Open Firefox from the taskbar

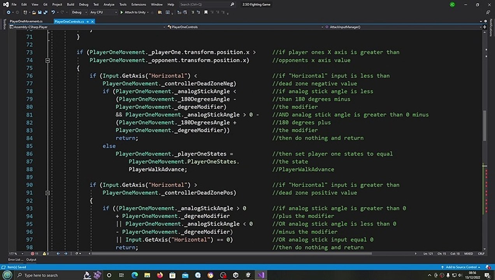coord(160,275)
